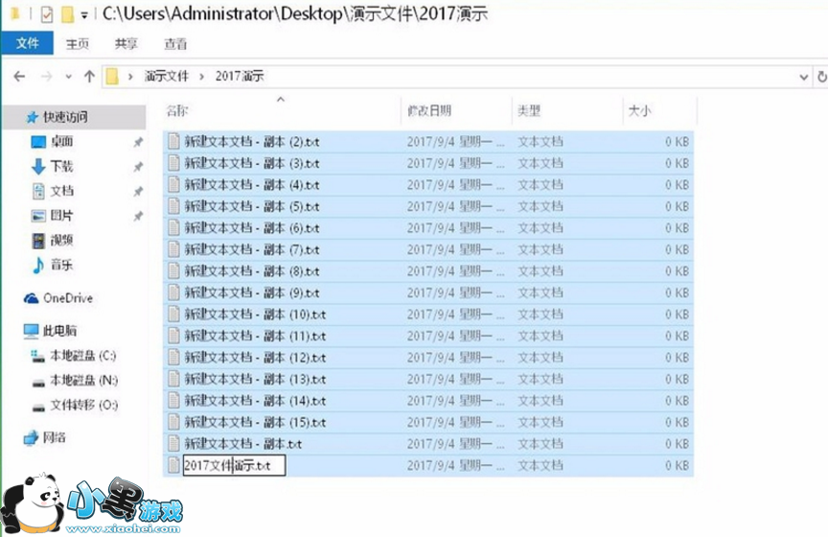828x537 pixels.
Task: Select file 新建文本文档 - 副本 (13).txt
Action: tap(428, 380)
